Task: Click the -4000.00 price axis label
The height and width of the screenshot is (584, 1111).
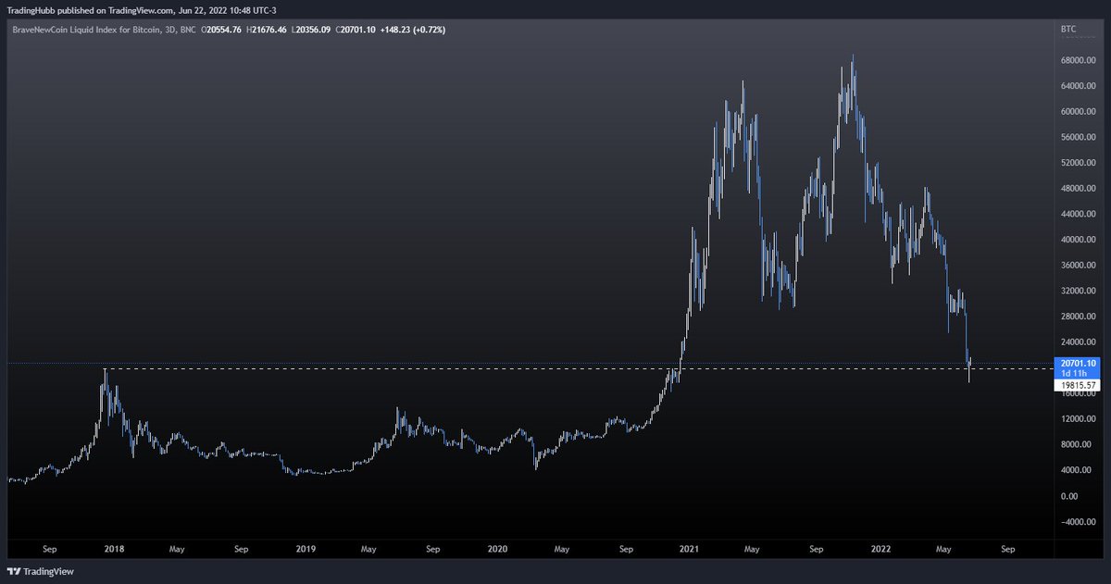Action: click(x=1079, y=521)
